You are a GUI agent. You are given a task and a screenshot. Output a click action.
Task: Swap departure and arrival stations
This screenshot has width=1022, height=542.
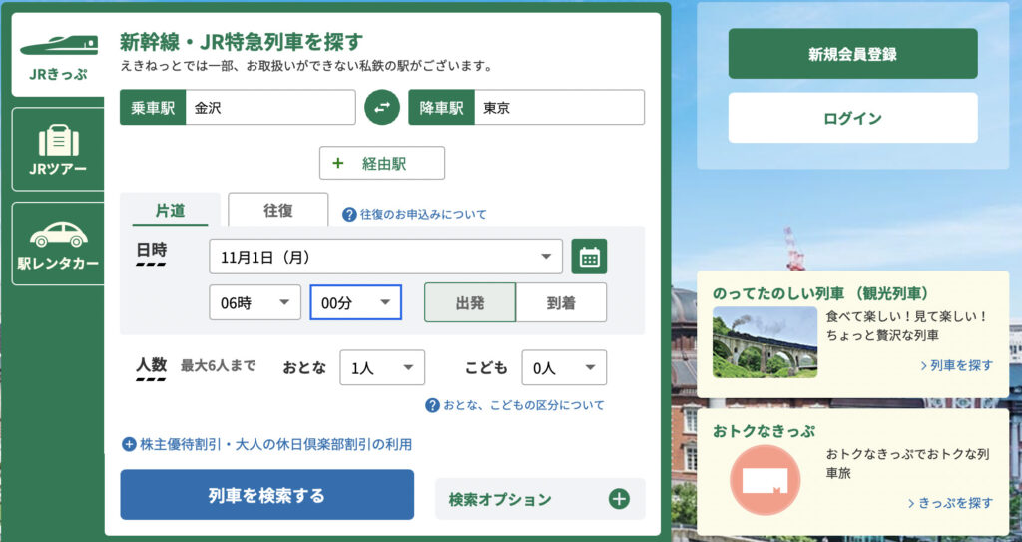[382, 107]
